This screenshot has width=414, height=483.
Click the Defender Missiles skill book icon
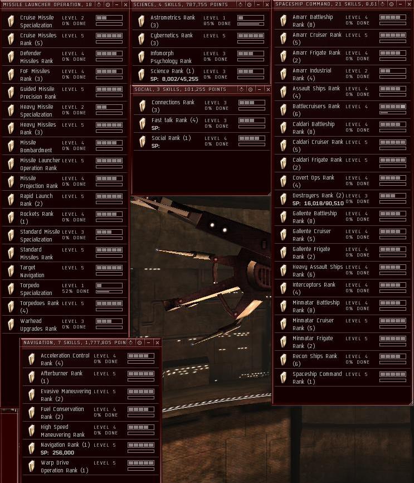(x=11, y=57)
